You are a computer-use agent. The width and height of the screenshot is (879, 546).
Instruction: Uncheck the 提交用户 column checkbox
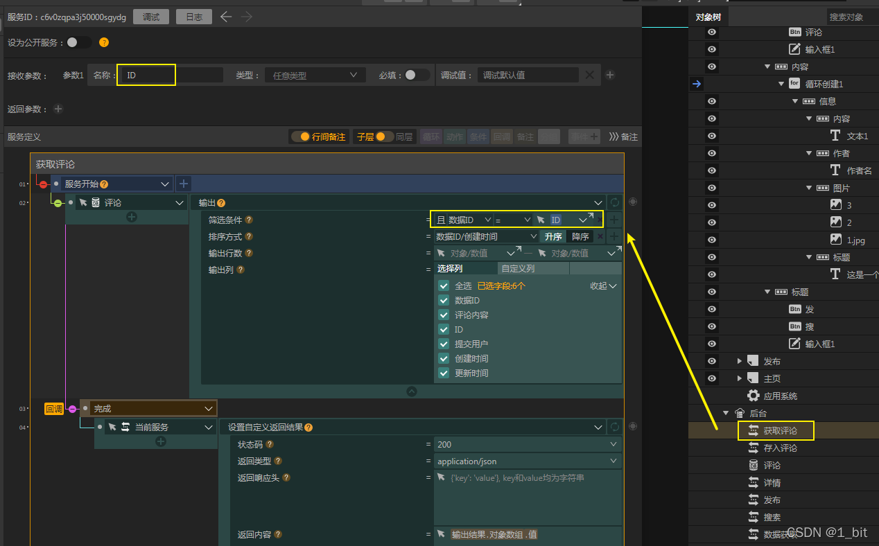click(444, 344)
